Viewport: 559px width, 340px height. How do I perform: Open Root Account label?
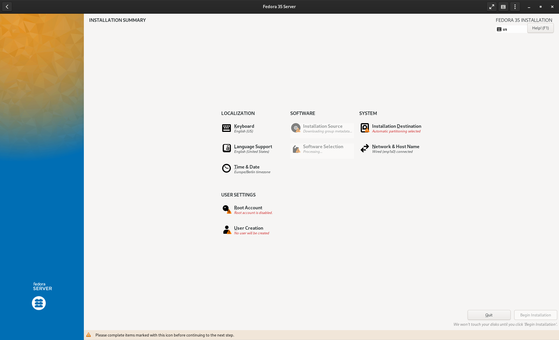click(248, 208)
